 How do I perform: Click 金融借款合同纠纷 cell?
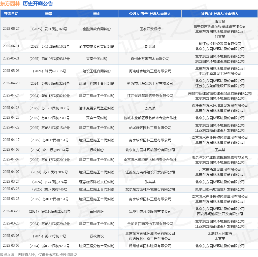[96, 29]
